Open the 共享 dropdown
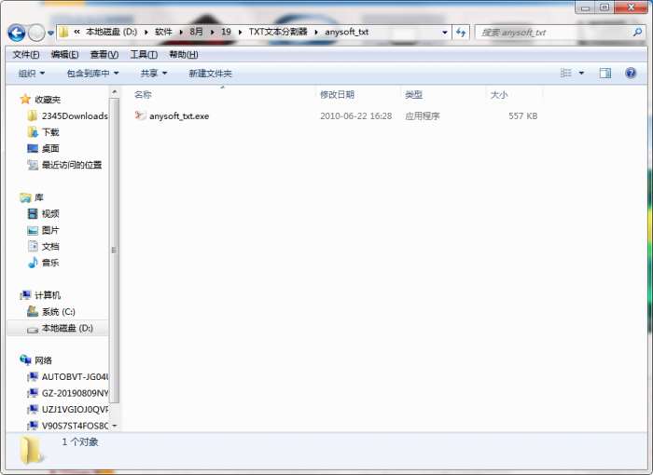 point(154,74)
